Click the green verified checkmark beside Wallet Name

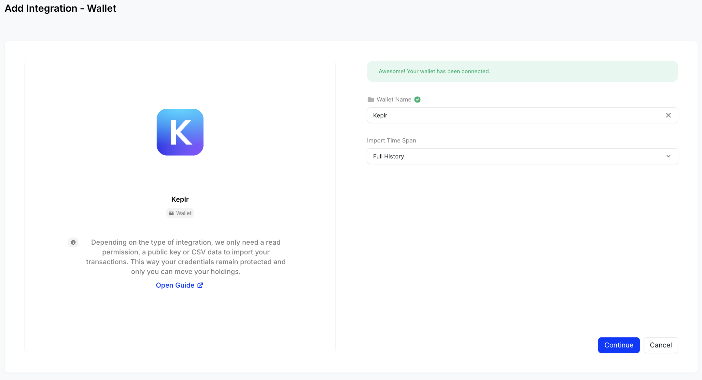pos(417,100)
